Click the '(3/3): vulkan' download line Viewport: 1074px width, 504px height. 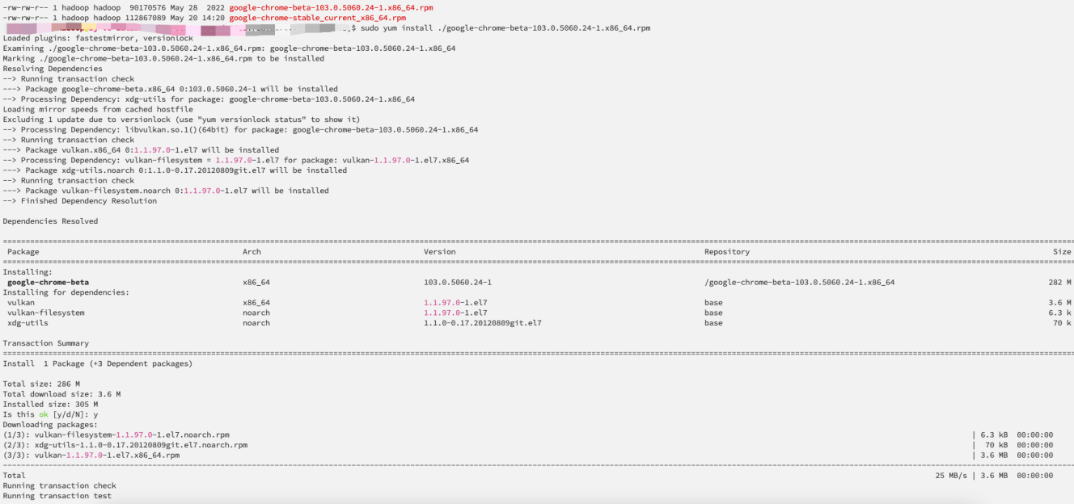91,456
